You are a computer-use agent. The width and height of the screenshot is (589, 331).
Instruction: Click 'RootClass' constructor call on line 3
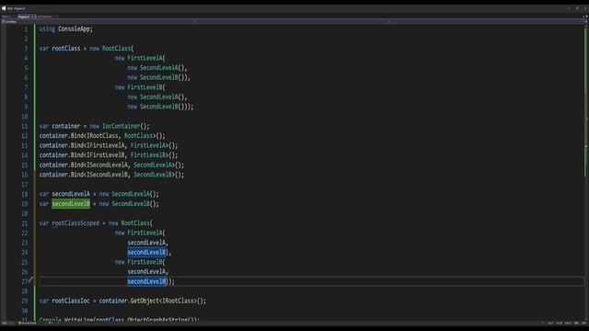click(x=117, y=49)
